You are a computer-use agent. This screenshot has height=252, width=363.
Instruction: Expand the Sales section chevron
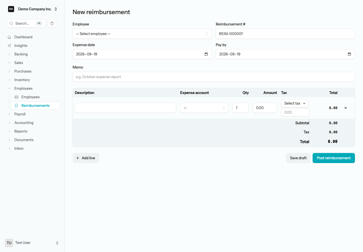[x=9, y=63]
